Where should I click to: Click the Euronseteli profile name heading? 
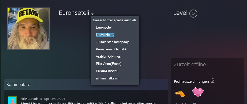tap(74, 13)
